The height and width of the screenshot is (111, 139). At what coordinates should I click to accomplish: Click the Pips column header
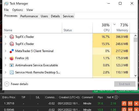click(100, 97)
